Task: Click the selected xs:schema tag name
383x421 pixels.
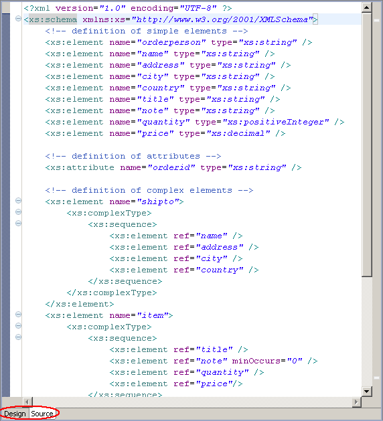Action: [x=53, y=19]
